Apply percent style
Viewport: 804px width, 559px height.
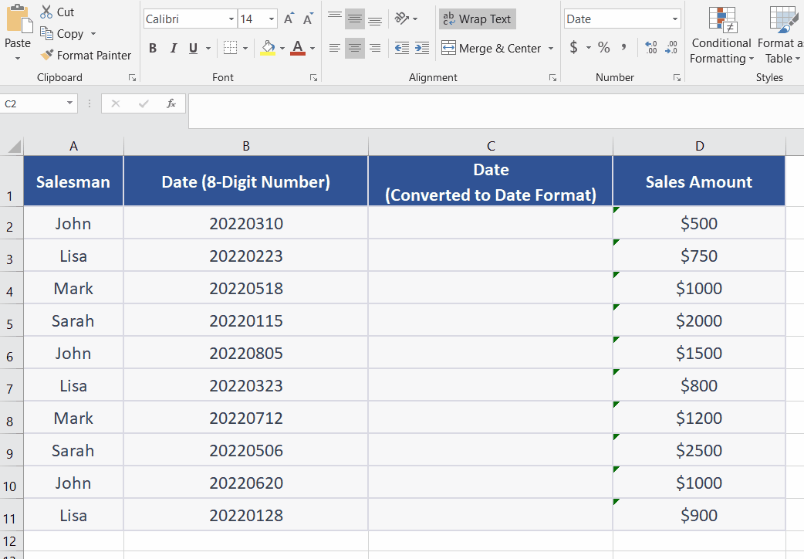pyautogui.click(x=604, y=48)
